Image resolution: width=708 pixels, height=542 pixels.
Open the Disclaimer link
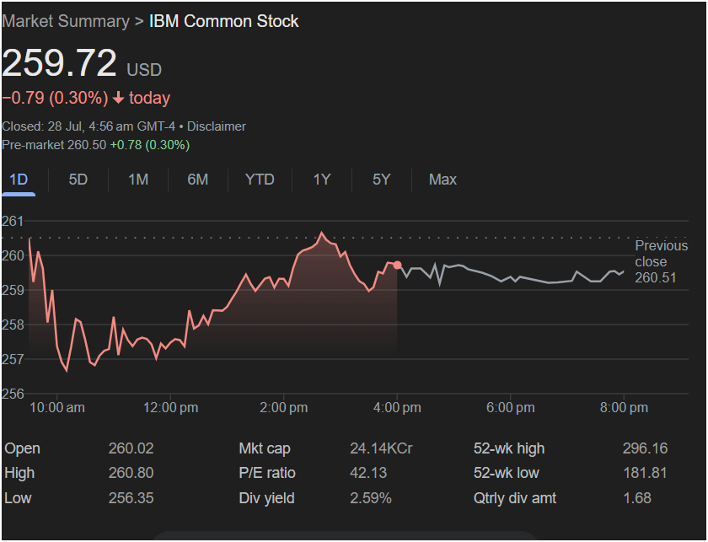[x=217, y=126]
